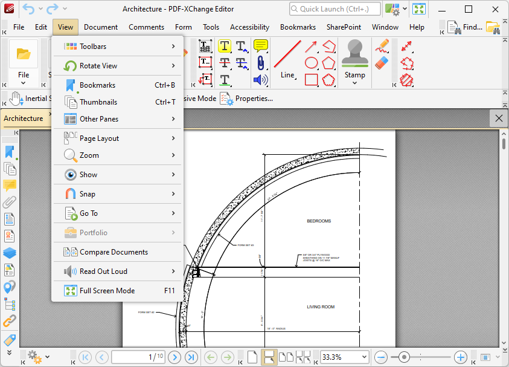Viewport: 509px width, 367px height.
Task: Open the Attachments pane in left sidebar
Action: [x=10, y=202]
